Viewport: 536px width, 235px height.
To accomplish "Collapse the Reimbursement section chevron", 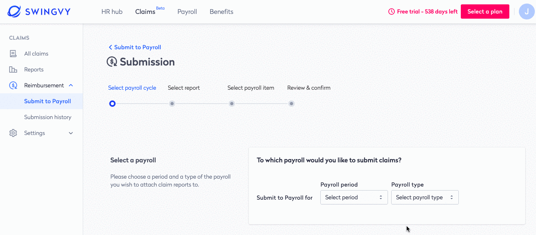I will coord(71,85).
